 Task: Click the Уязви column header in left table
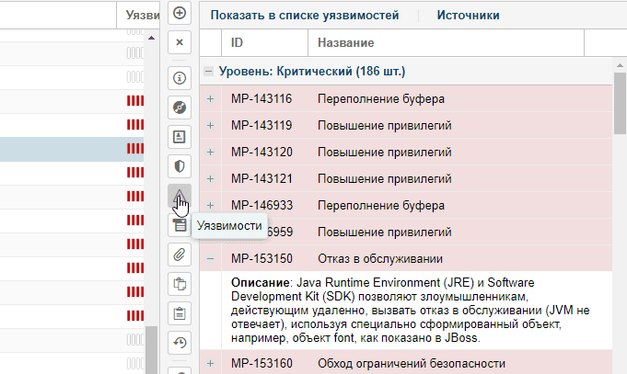click(x=138, y=16)
